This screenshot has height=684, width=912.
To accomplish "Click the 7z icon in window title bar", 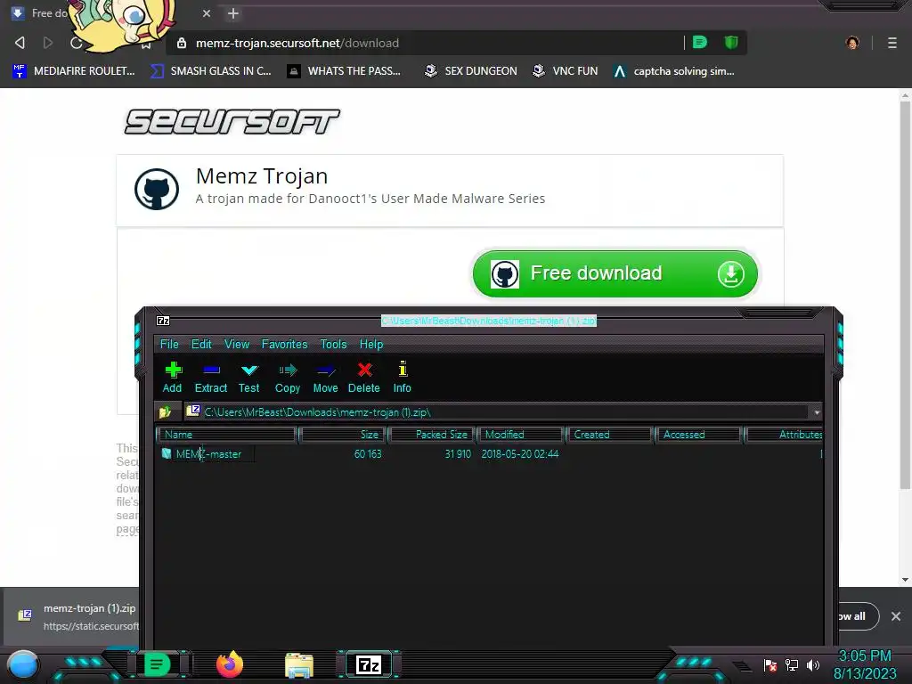I will click(x=163, y=321).
